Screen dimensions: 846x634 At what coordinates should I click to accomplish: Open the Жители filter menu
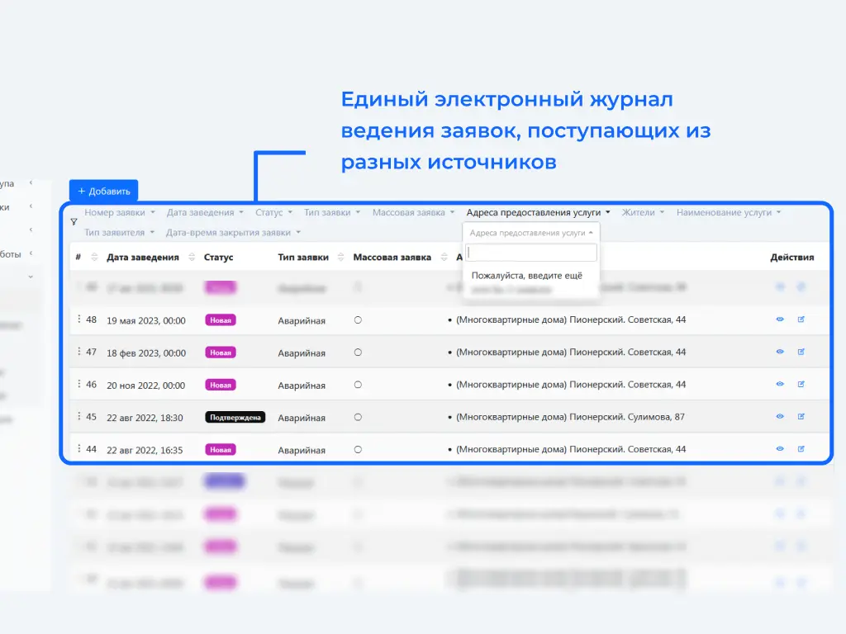pyautogui.click(x=643, y=212)
